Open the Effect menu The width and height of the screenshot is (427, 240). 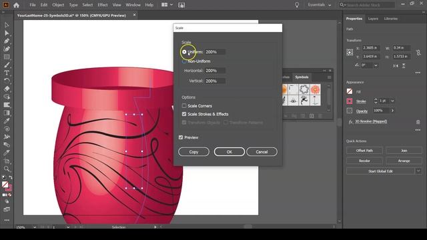coord(102,5)
